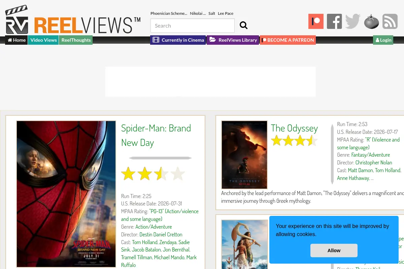Click Spider-Man's star rating
Image resolution: width=404 pixels, height=269 pixels.
[153, 174]
